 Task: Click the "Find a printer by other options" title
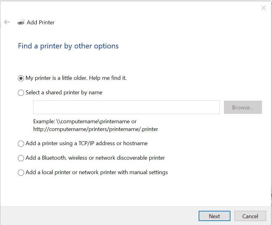click(x=68, y=46)
